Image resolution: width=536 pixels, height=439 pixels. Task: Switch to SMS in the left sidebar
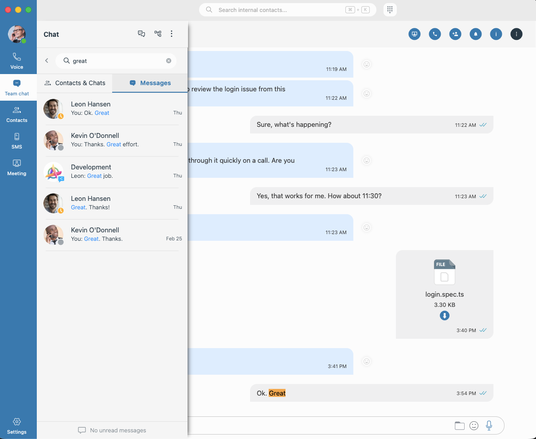17,141
